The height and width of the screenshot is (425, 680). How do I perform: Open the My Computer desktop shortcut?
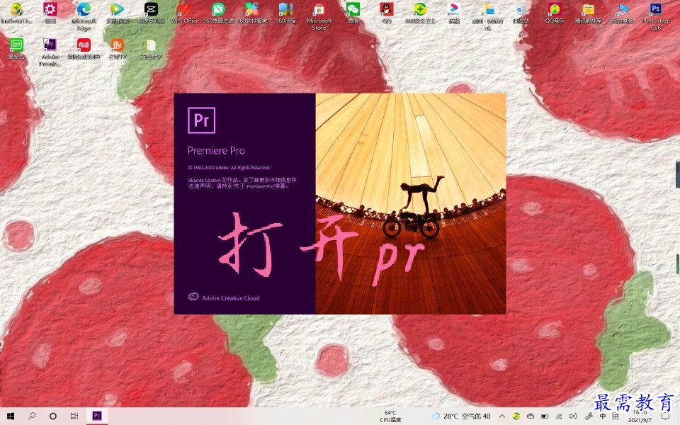point(622,13)
